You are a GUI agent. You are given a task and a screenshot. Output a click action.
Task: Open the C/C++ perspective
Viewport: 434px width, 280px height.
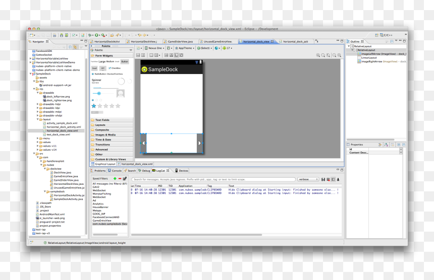[x=386, y=35]
